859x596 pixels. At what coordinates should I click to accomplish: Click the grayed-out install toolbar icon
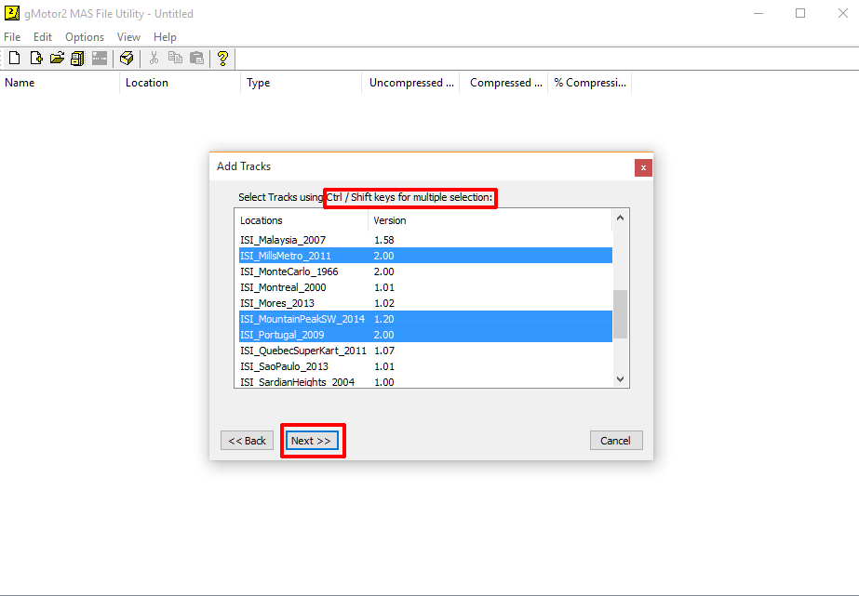[x=100, y=58]
